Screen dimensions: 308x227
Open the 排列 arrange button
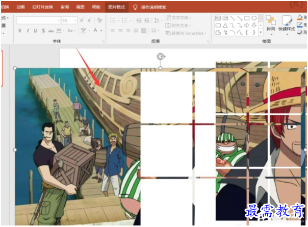pos(271,25)
